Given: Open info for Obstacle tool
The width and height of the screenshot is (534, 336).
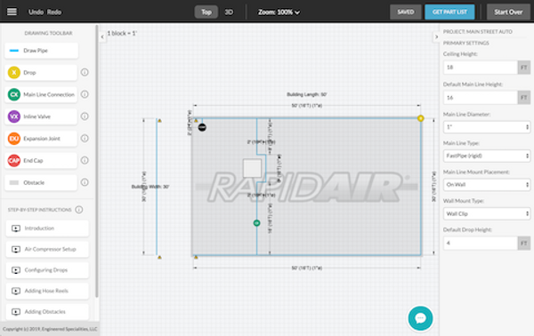Looking at the screenshot, I should tap(85, 182).
